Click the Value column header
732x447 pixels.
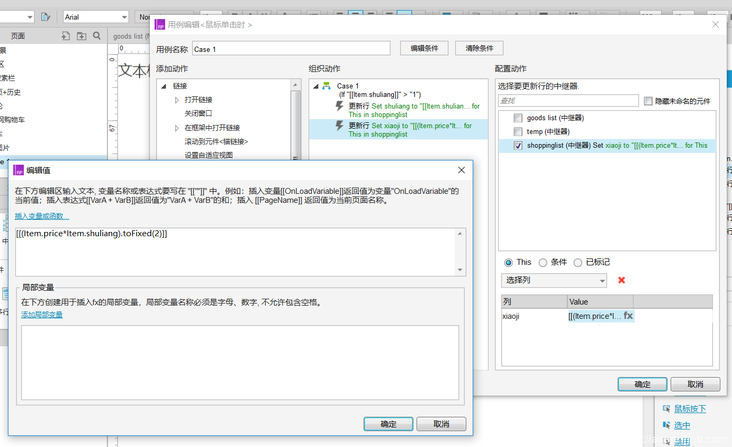[x=600, y=302]
